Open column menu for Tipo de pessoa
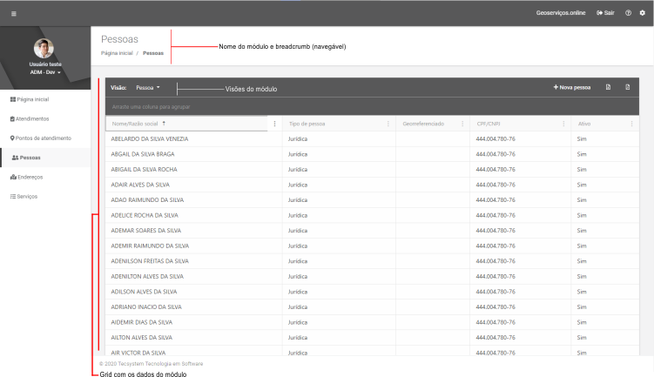The height and width of the screenshot is (377, 654). (389, 124)
